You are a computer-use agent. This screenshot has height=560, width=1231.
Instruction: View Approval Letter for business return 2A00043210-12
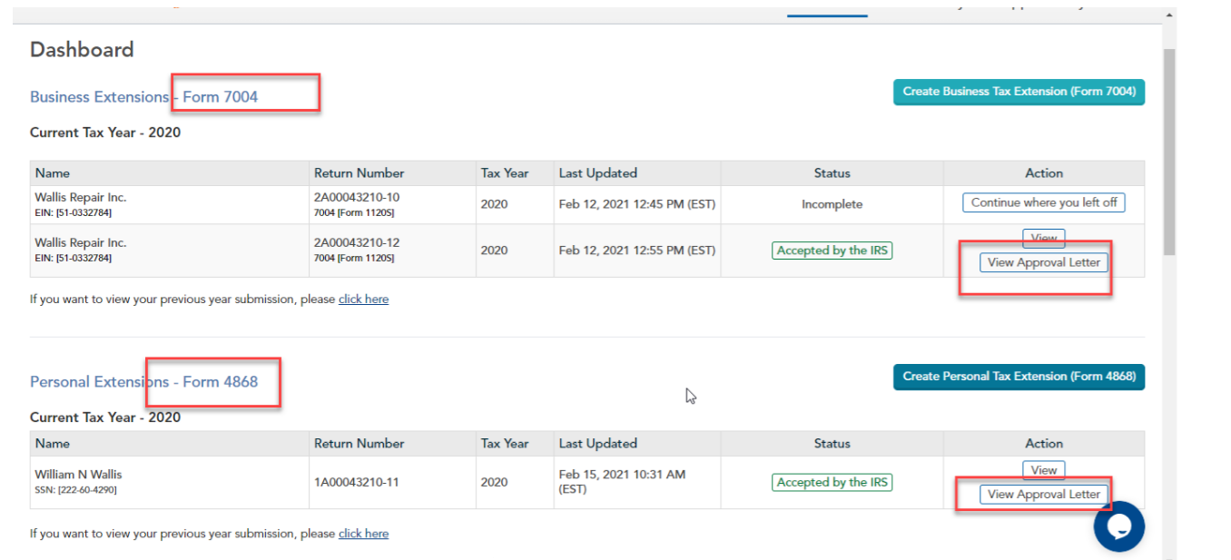coord(1043,261)
